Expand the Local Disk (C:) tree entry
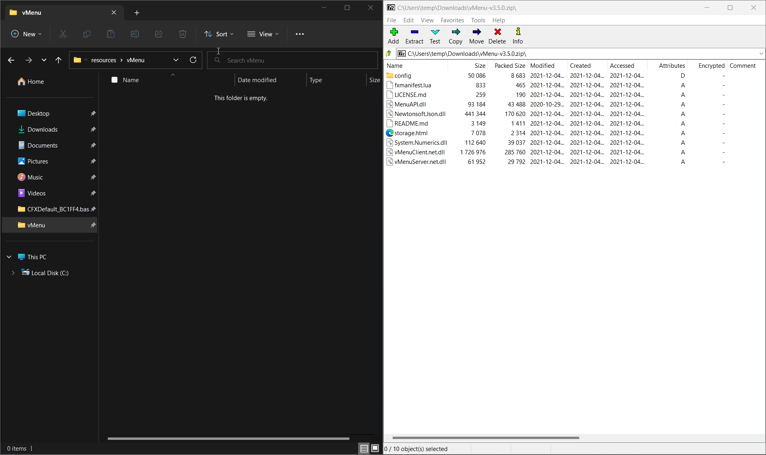Image resolution: width=766 pixels, height=455 pixels. click(13, 273)
